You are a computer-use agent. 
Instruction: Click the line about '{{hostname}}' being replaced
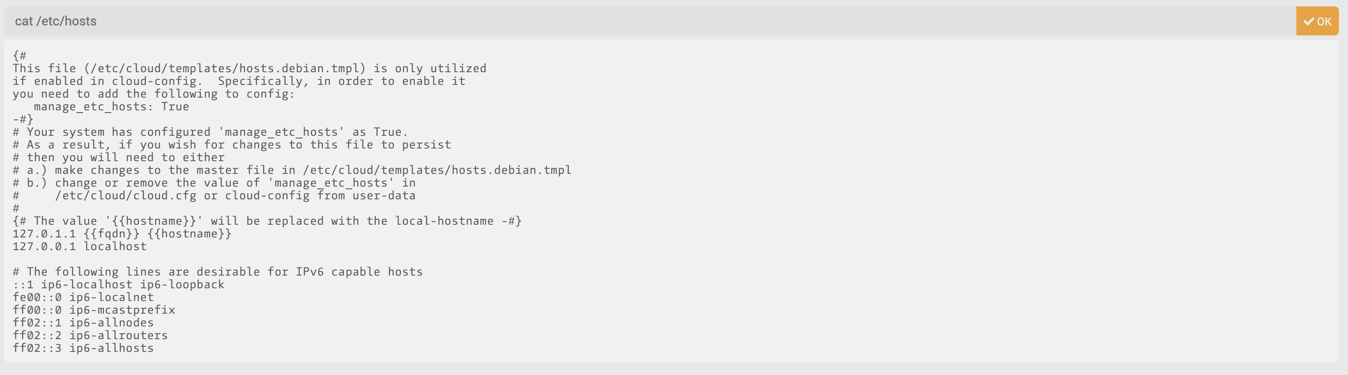pyautogui.click(x=267, y=221)
